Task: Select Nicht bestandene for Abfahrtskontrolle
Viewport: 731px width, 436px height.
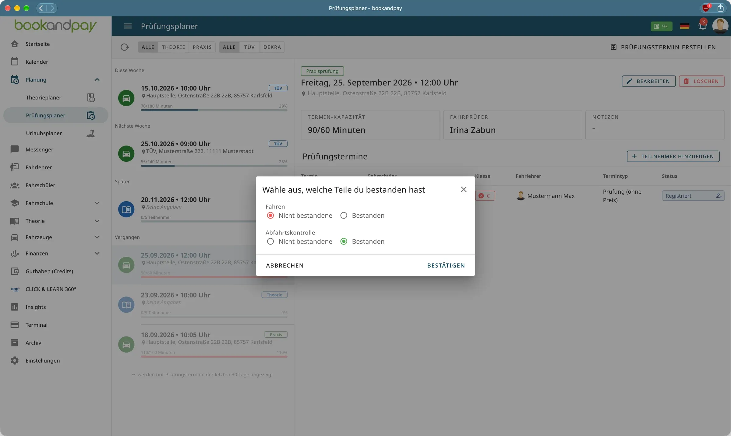Action: tap(270, 241)
